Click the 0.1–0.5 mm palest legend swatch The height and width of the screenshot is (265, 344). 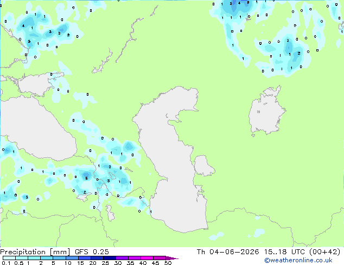click(9, 258)
